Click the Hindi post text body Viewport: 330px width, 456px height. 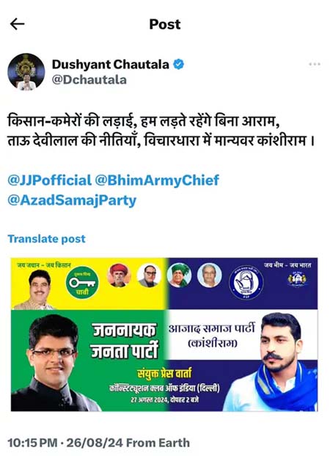pos(161,131)
